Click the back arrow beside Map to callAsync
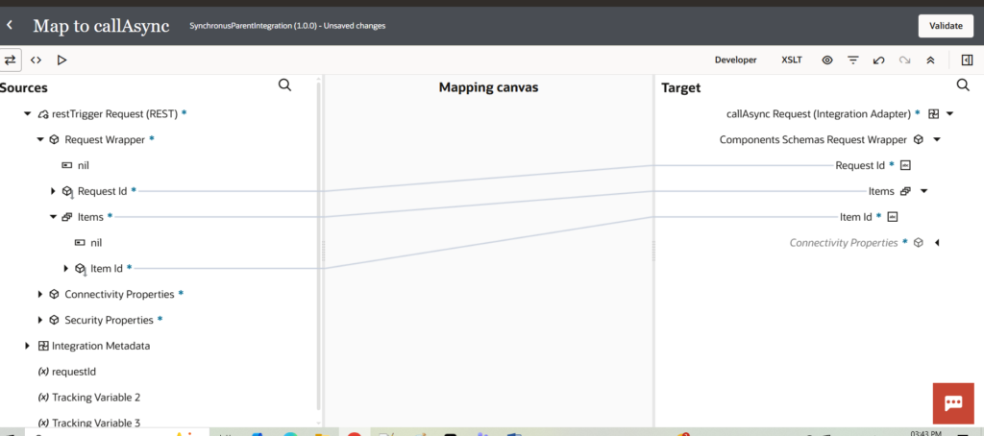 pyautogui.click(x=11, y=25)
